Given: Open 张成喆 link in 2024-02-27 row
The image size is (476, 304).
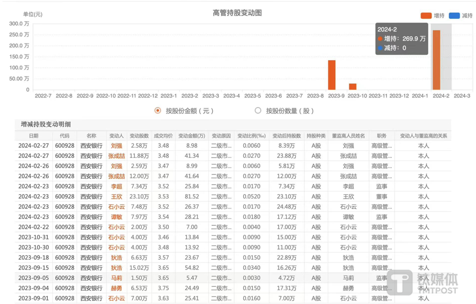Looking at the screenshot, I should [117, 156].
